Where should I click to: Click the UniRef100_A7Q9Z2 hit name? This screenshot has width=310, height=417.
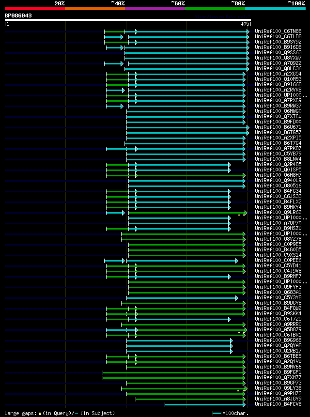pos(278,63)
